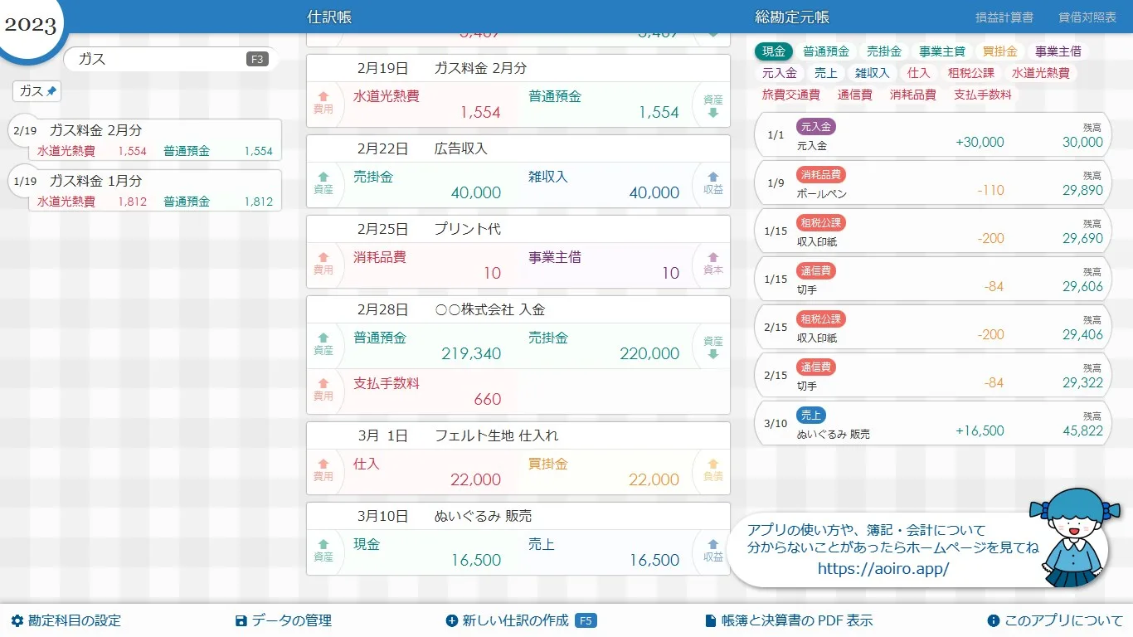Open the 損益計算書 tab
1133x637 pixels.
[x=1004, y=17]
